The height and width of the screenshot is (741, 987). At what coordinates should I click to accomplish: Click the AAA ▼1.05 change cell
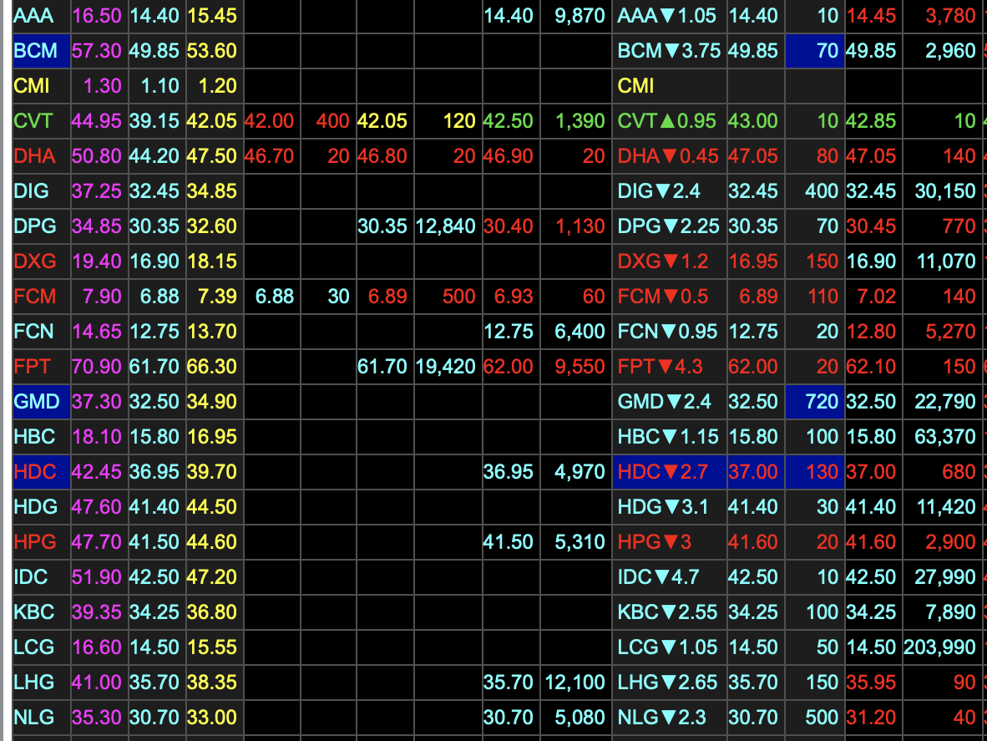pos(669,16)
